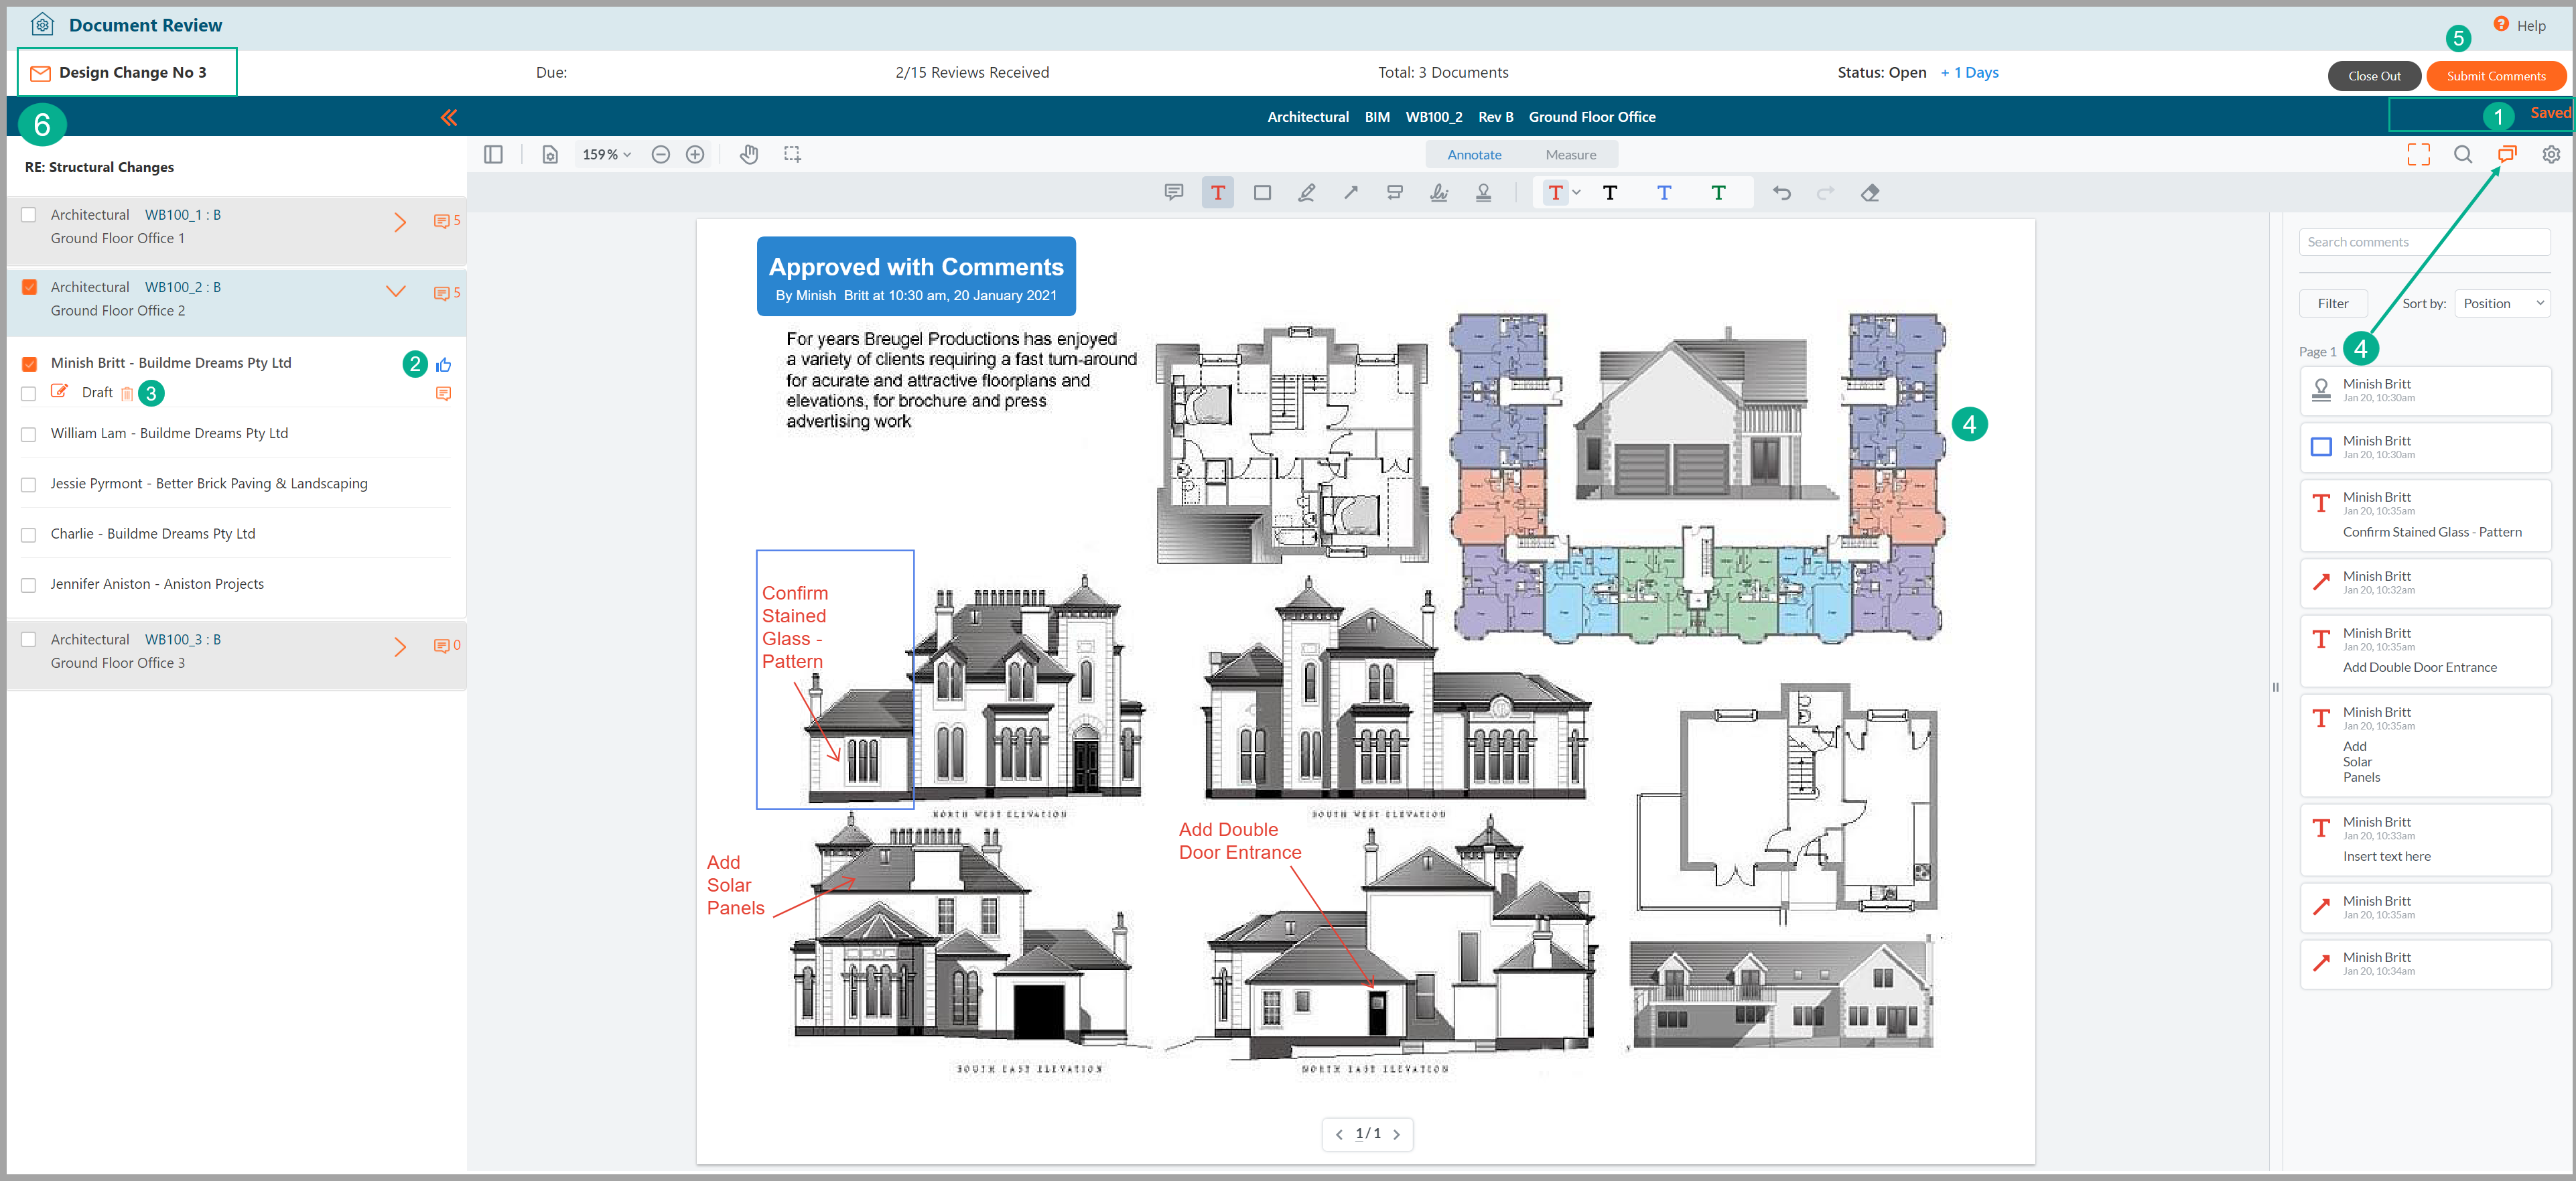Open the Design Change No 3 tab
The height and width of the screenshot is (1181, 2576).
click(x=127, y=72)
